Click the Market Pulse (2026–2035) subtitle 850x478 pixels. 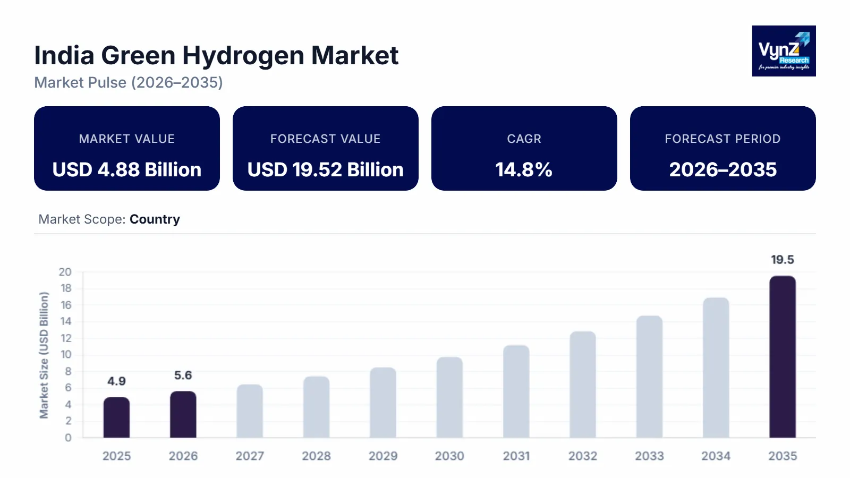click(x=128, y=83)
